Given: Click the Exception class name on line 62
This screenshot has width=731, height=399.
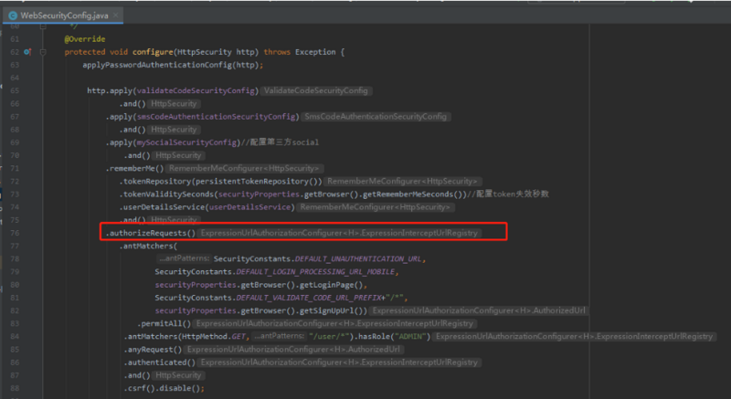Looking at the screenshot, I should [x=315, y=52].
